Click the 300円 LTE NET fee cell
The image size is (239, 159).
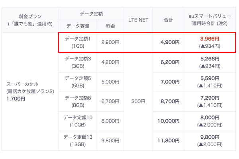(139, 101)
